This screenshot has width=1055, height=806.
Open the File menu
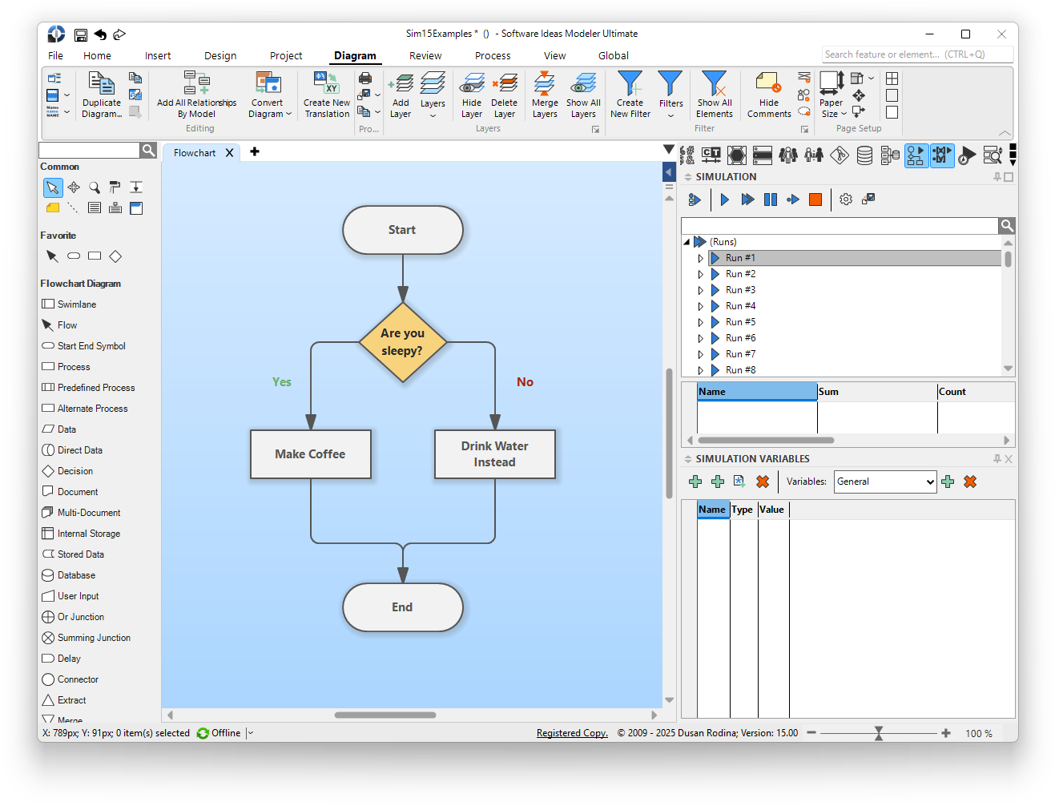[x=55, y=56]
